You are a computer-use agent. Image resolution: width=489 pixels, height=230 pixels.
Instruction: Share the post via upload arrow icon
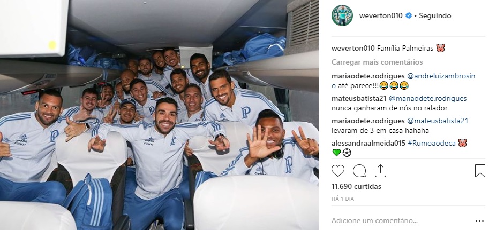[x=380, y=171]
